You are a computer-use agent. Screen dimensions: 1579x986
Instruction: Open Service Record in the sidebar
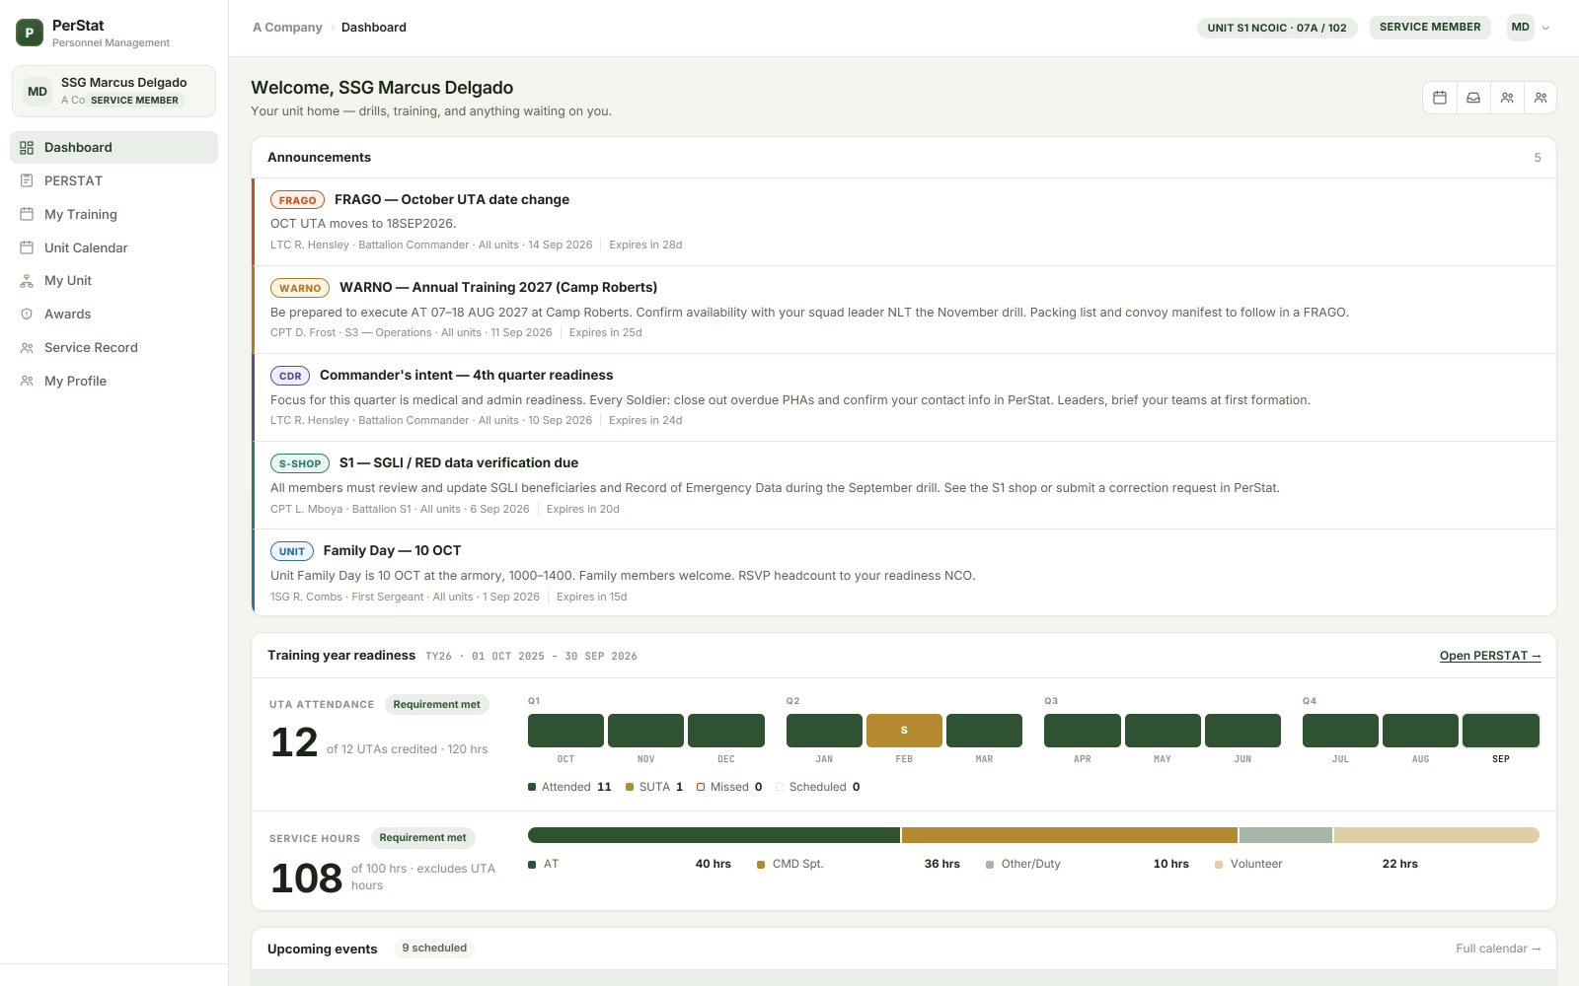[x=113, y=347]
